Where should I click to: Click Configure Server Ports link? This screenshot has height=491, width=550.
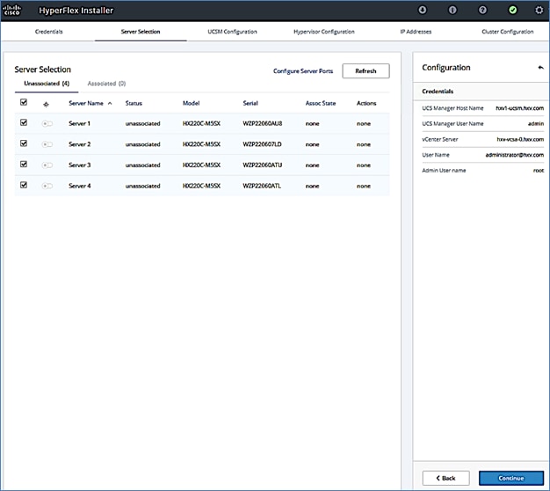click(x=303, y=71)
